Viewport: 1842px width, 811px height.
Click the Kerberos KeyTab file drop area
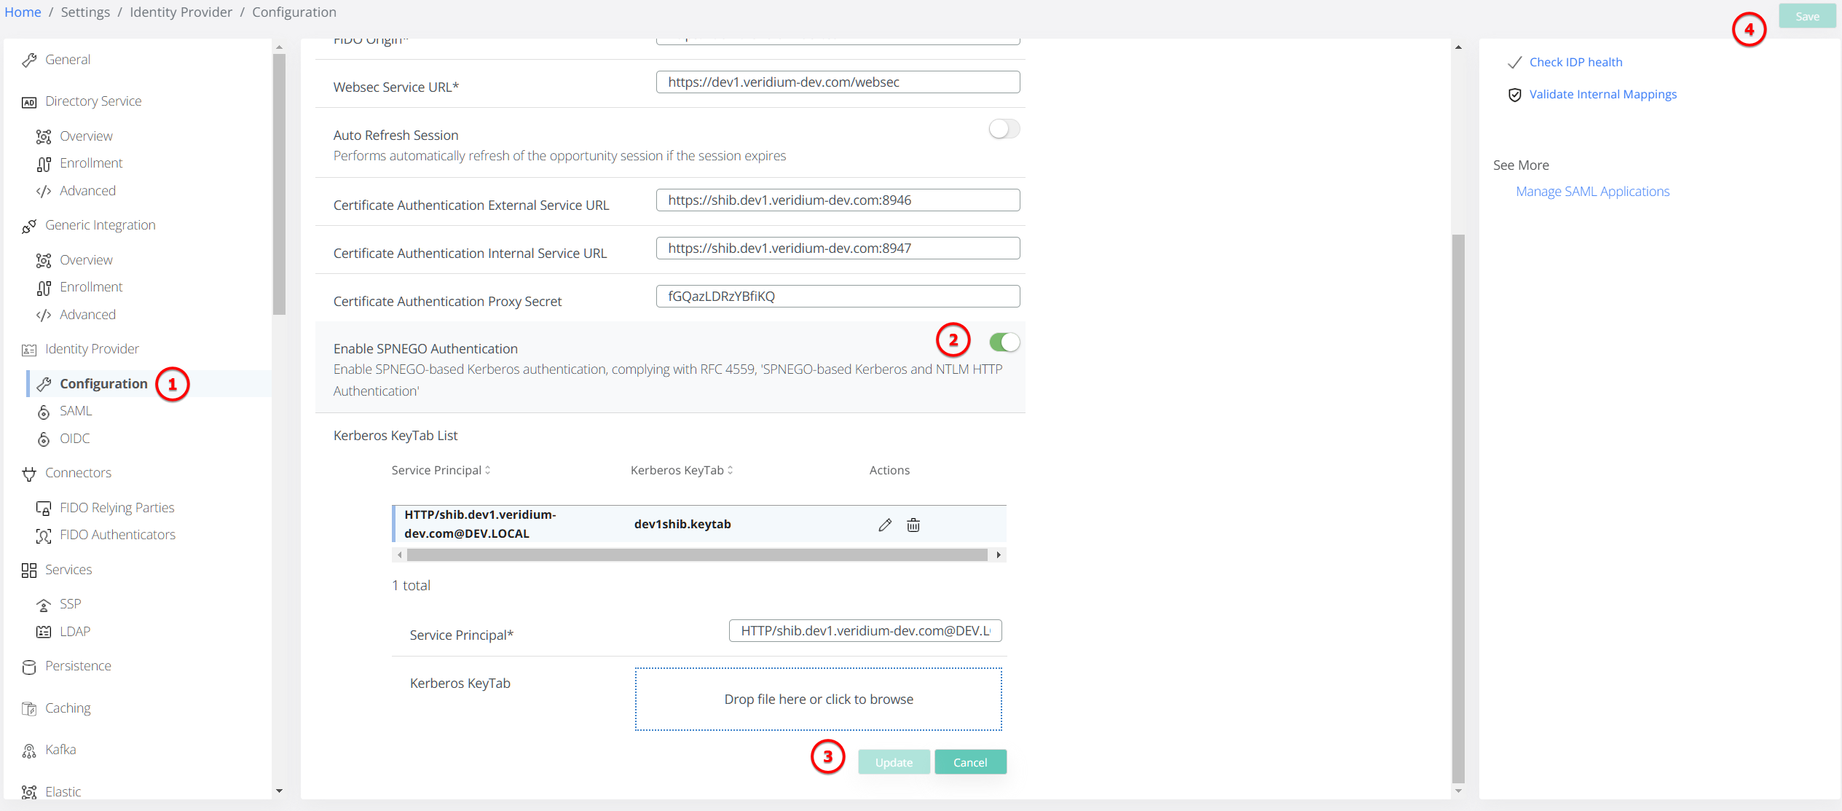818,699
